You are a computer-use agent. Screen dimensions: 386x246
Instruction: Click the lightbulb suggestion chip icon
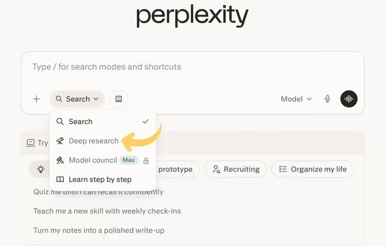tap(41, 169)
